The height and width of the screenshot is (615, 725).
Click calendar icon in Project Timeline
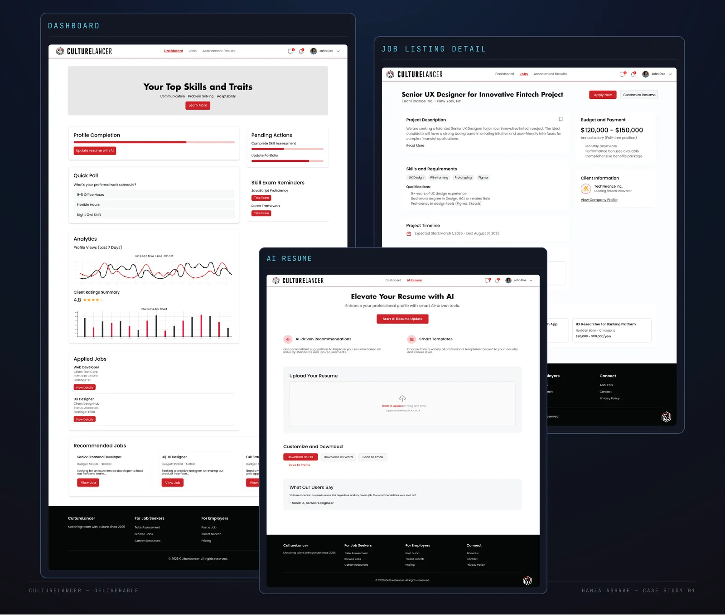point(409,234)
